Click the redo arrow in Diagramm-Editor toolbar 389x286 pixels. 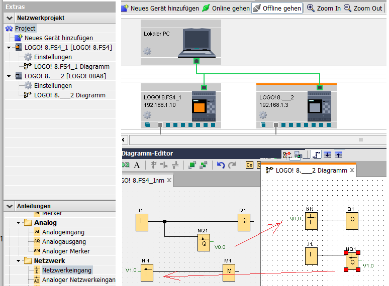(232, 165)
